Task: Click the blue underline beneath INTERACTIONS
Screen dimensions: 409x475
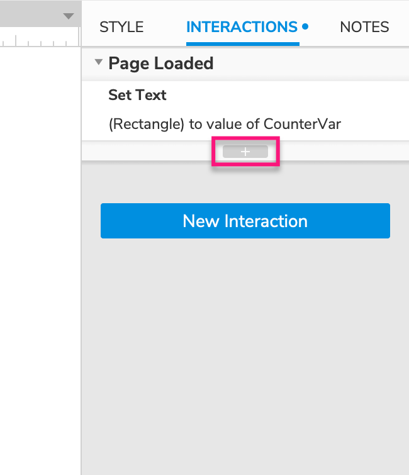Action: click(242, 45)
